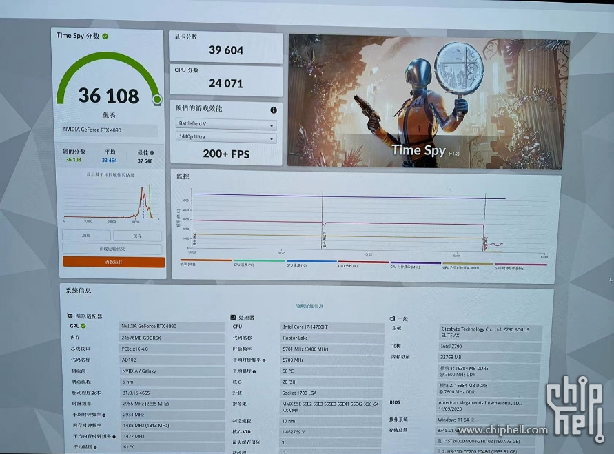Click the Gigabyte Z790 AORUS ELITE AX value
Screen dimensions: 614x454
coord(490,332)
